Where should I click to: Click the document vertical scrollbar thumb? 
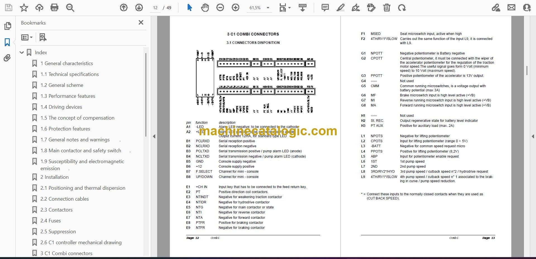(527, 70)
